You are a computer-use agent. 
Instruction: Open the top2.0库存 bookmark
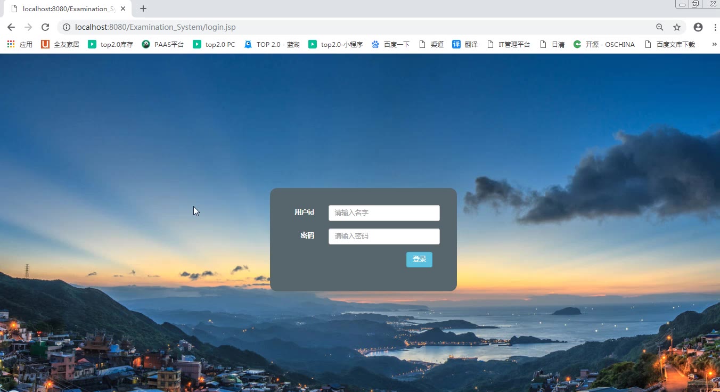tap(111, 44)
